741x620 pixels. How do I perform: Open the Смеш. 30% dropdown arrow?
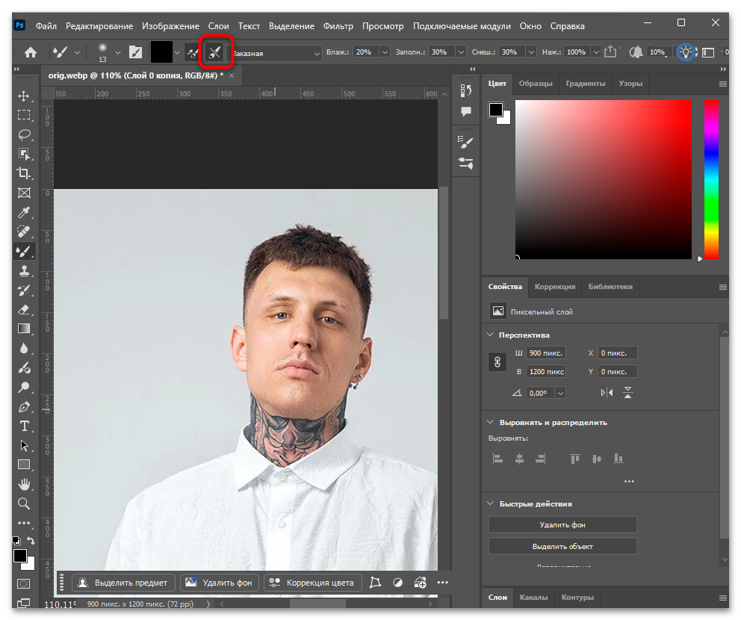[531, 52]
